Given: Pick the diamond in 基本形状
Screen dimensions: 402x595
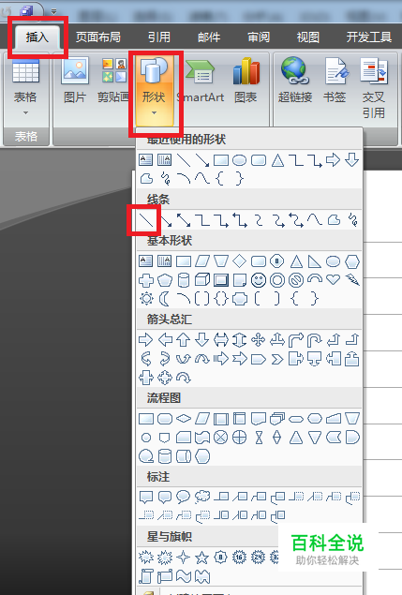Looking at the screenshot, I should pos(240,261).
